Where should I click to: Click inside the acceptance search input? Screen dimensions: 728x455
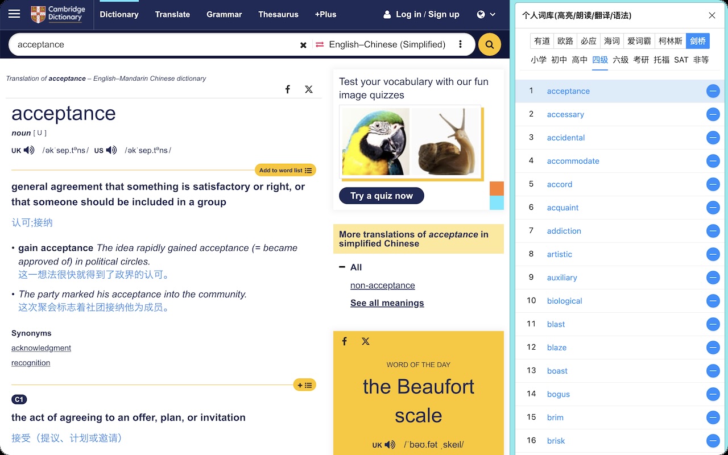click(154, 44)
